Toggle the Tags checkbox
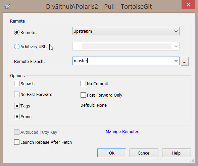Viewport: 198px width, 166px height. coord(17,106)
